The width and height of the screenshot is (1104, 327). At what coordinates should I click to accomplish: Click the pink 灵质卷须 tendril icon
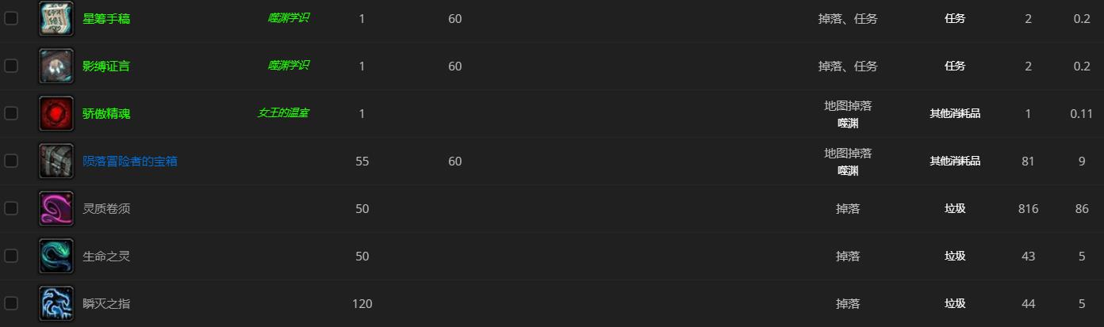pos(56,208)
